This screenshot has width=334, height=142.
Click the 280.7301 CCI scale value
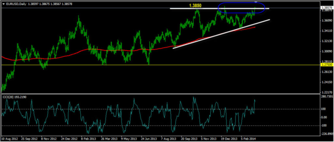tap(327, 97)
